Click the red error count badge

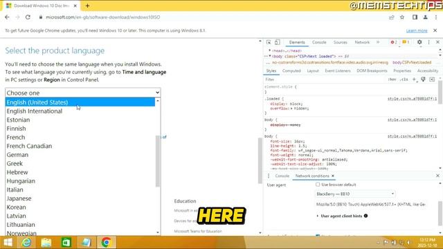pyautogui.click(x=394, y=42)
